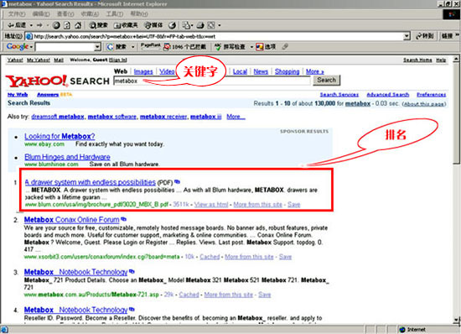Click the Go (转到) button

click(x=425, y=36)
